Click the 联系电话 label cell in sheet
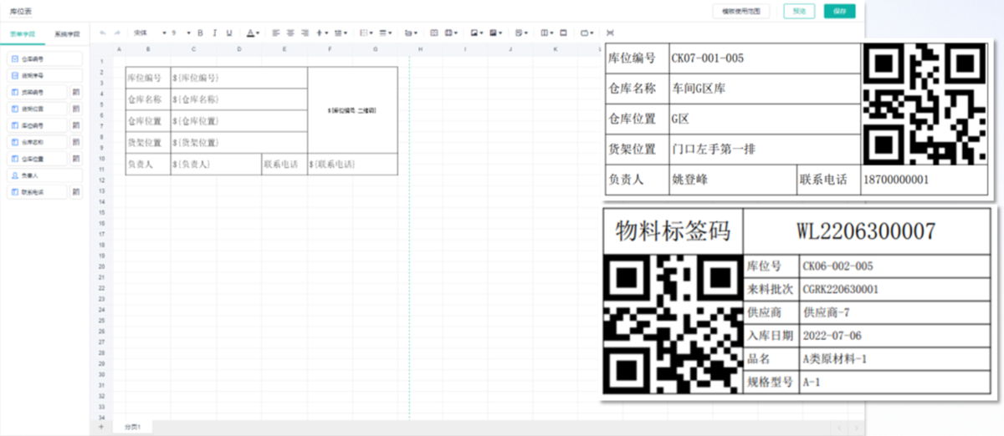 [x=284, y=165]
